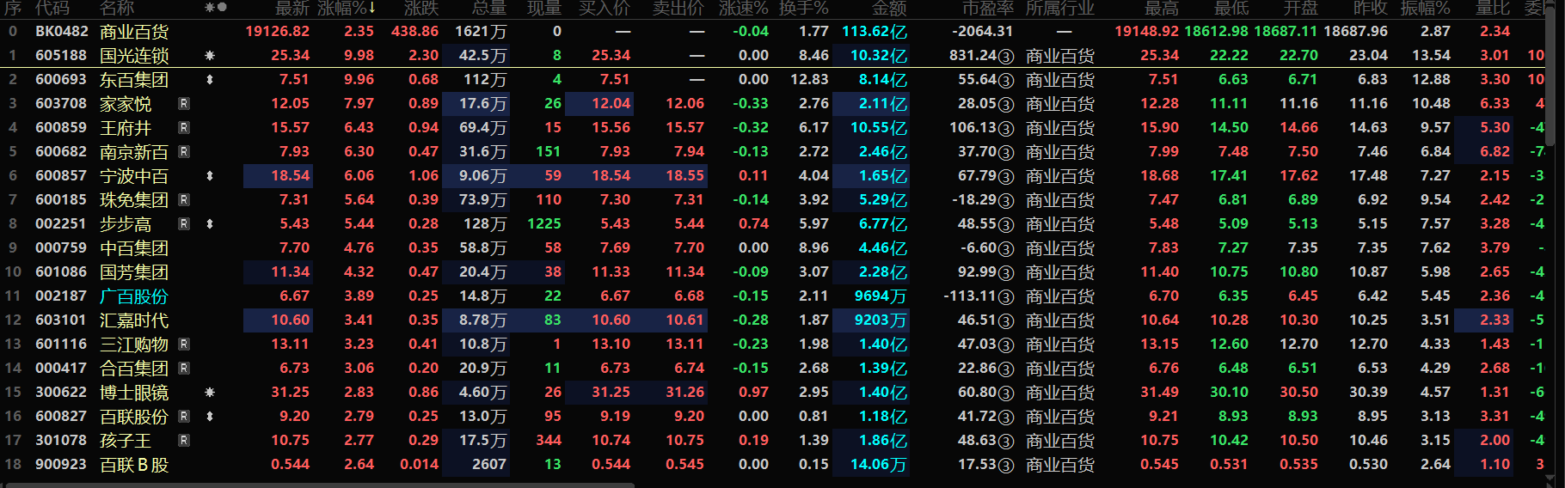This screenshot has height=488, width=1565.
Task: Click the index high value 19148.92
Action: tap(1147, 31)
